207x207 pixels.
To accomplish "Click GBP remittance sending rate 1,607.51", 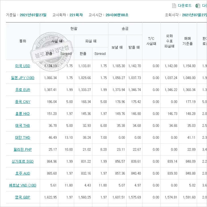I will click(119, 197).
